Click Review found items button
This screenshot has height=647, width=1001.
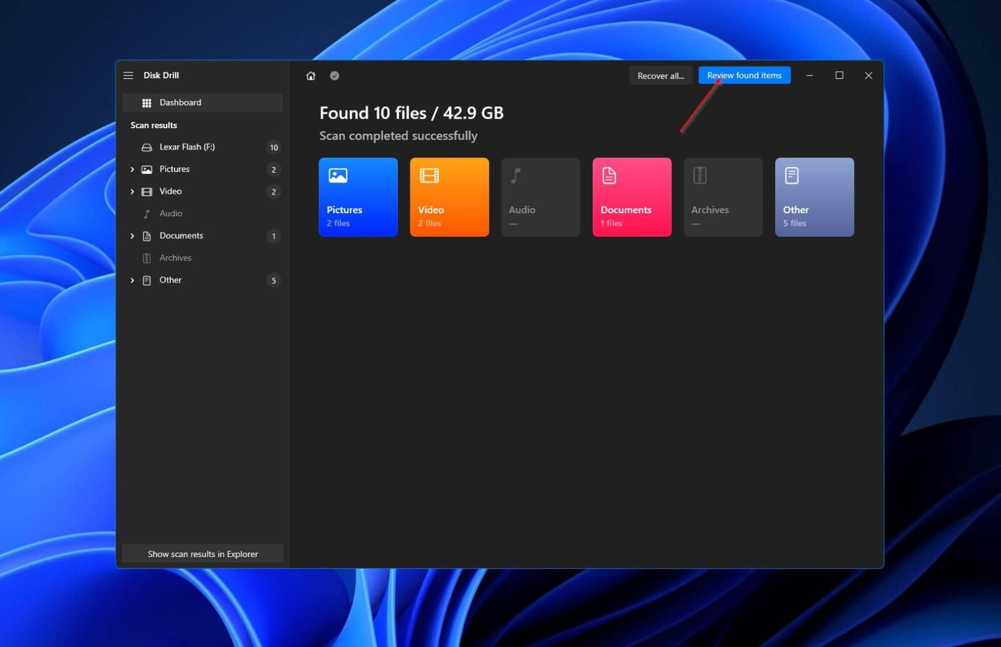[x=744, y=76]
